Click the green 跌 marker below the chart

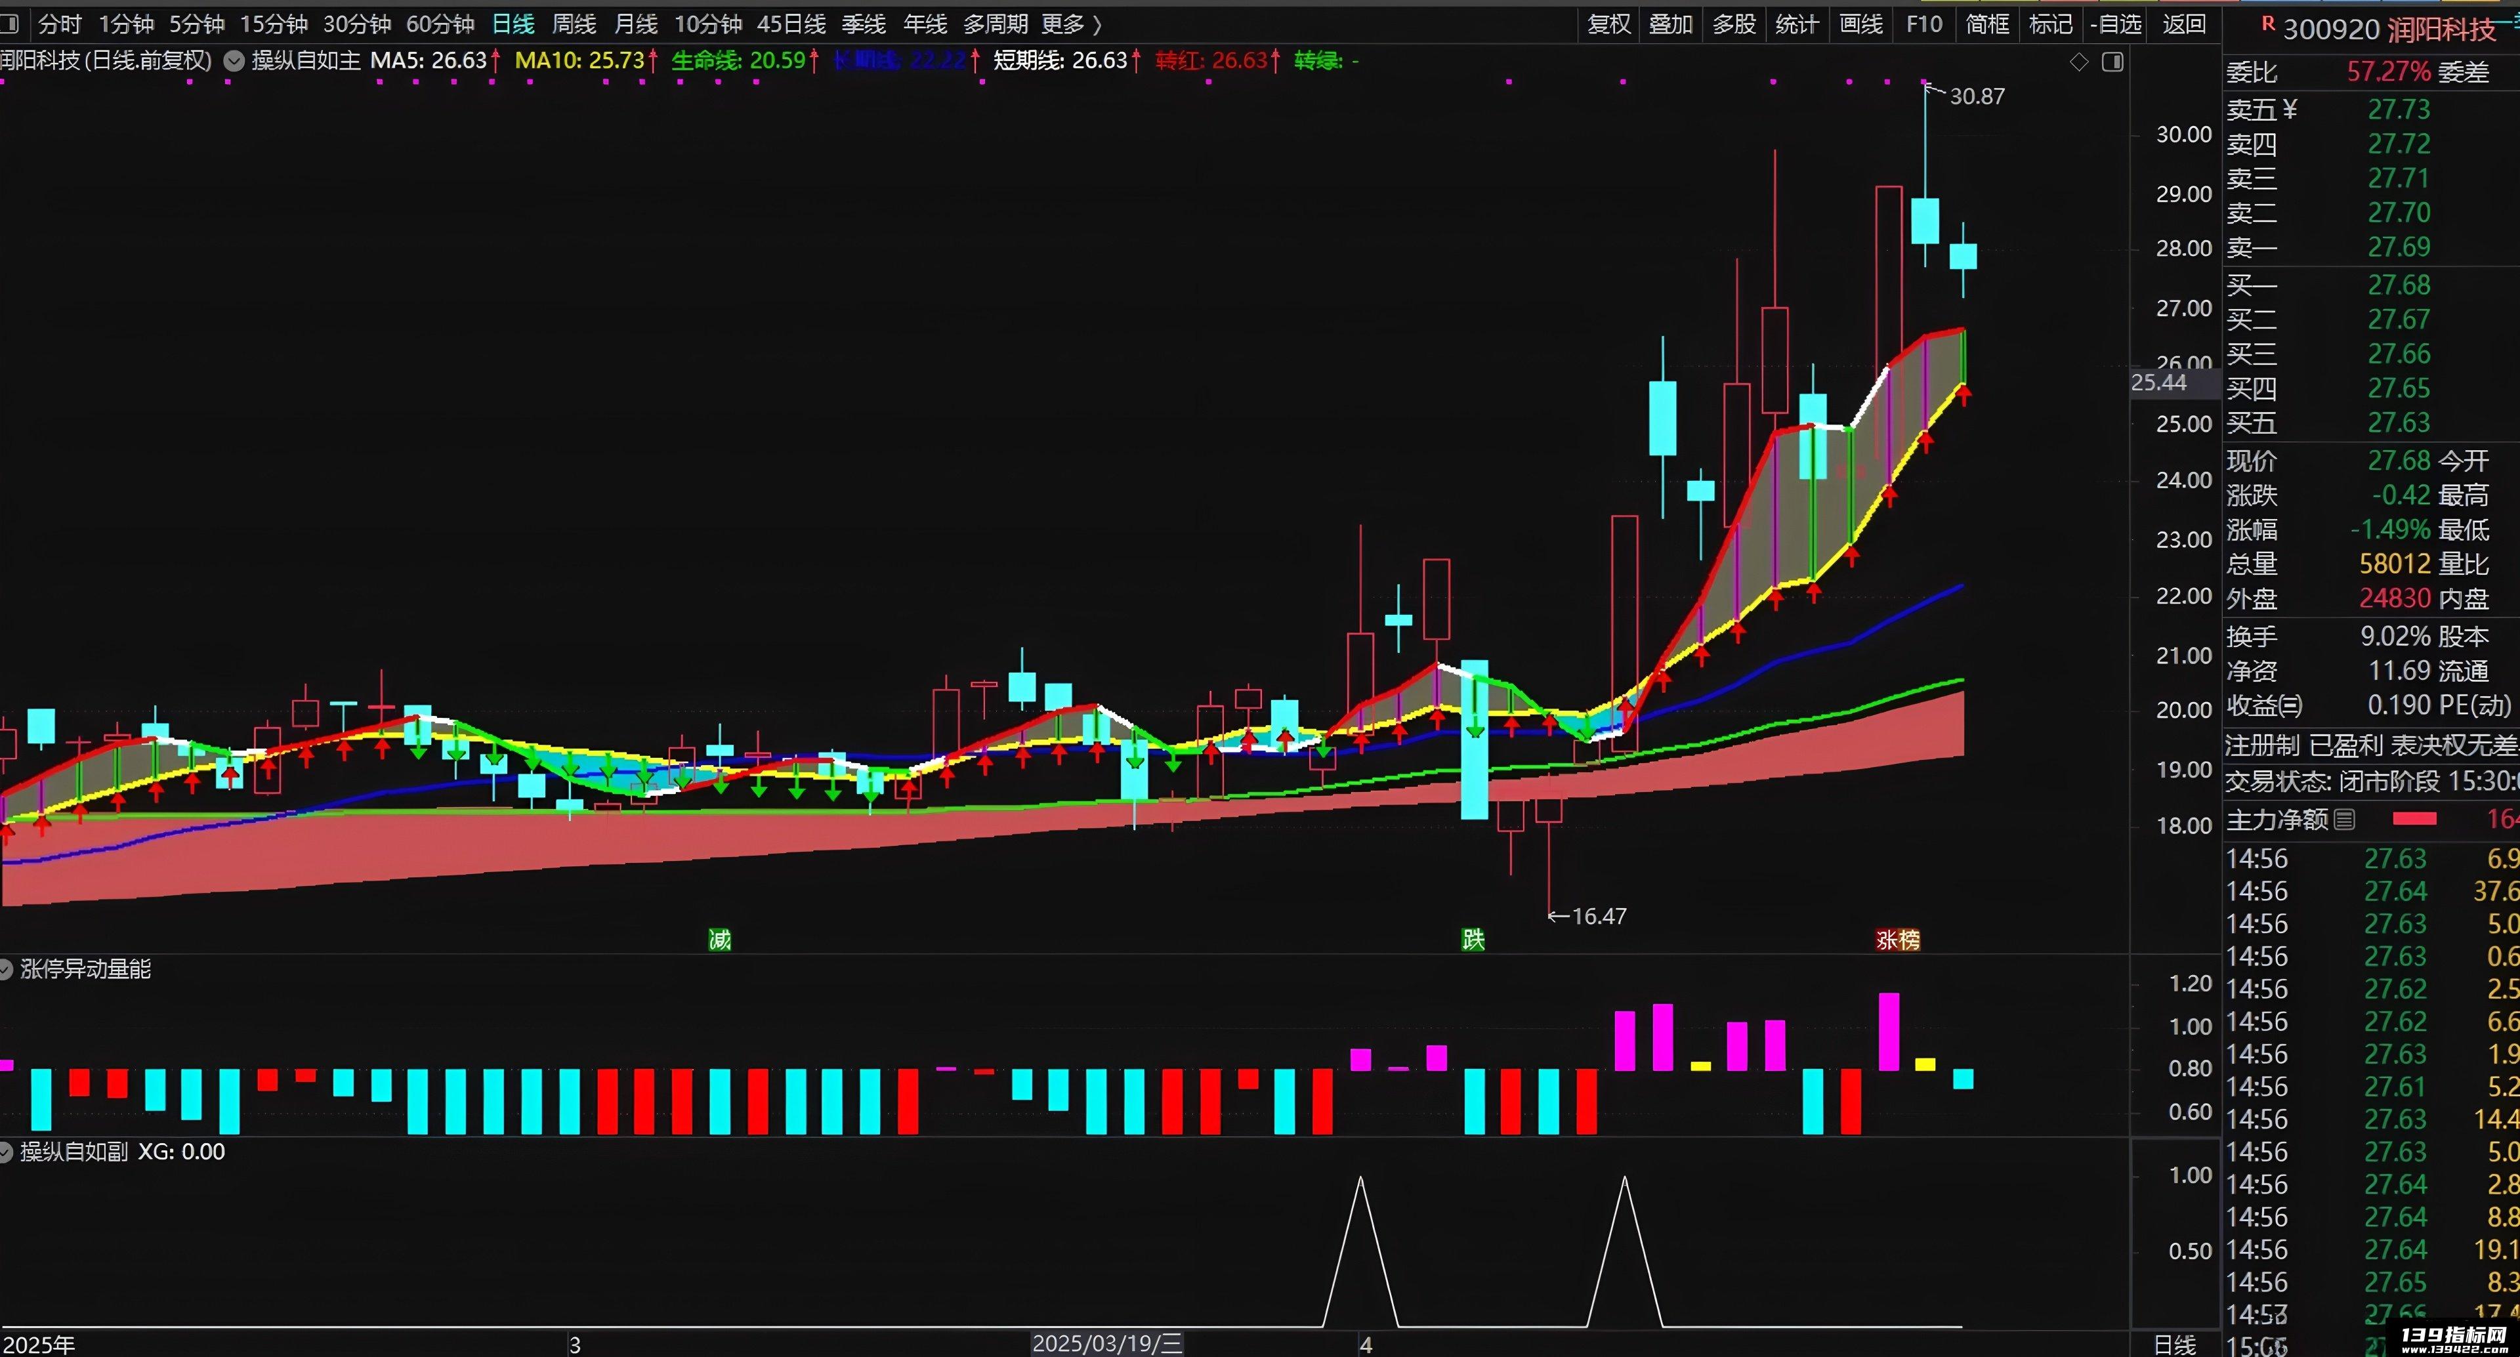coord(1473,940)
